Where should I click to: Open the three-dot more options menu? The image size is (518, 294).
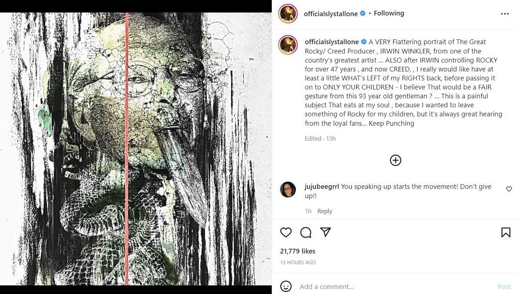[505, 14]
